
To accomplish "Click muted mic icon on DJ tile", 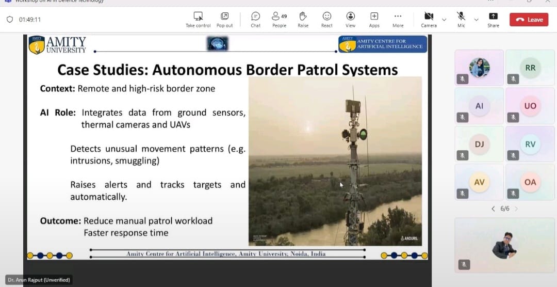I will (x=462, y=155).
